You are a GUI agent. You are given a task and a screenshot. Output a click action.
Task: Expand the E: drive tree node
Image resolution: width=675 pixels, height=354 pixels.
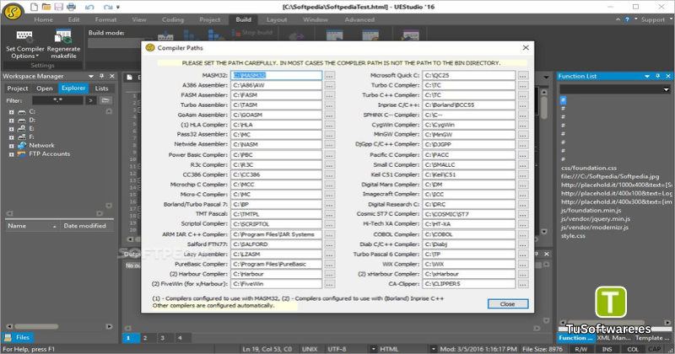pos(12,129)
